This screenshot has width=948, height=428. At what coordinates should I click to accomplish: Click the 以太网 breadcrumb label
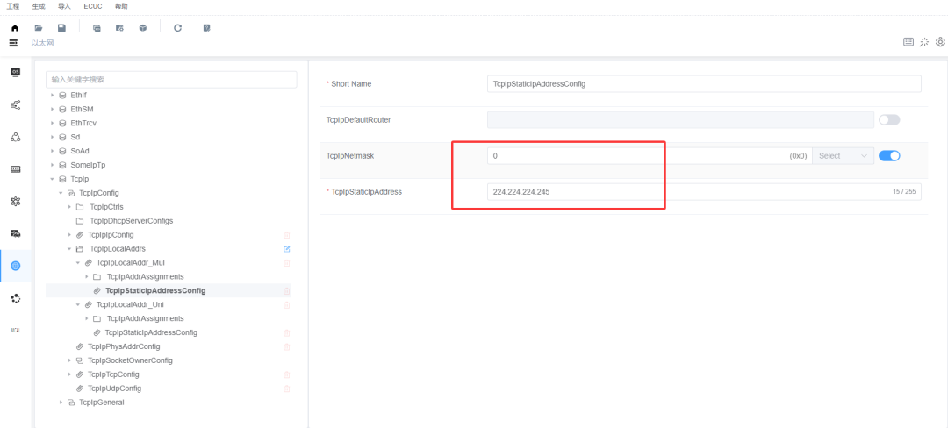(42, 43)
